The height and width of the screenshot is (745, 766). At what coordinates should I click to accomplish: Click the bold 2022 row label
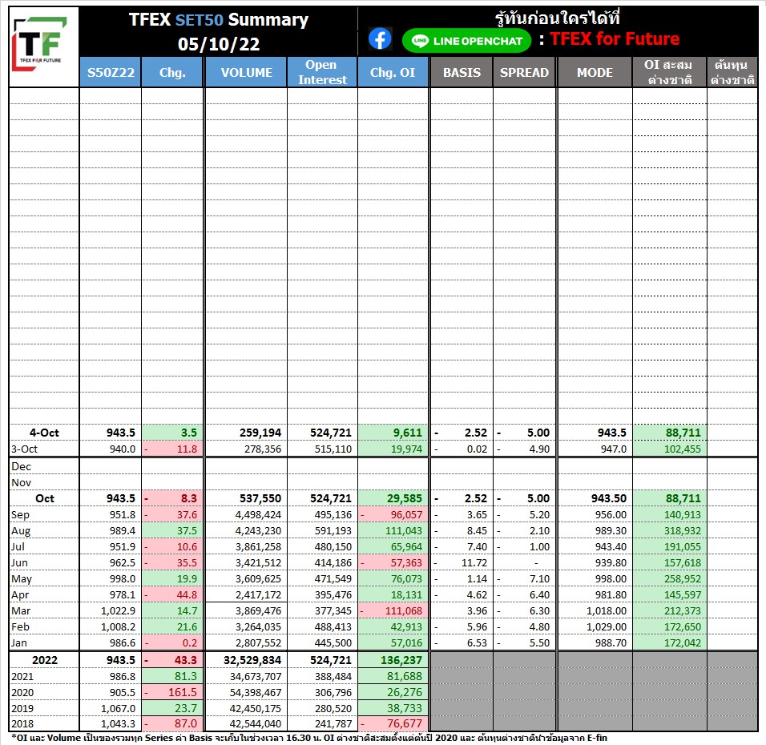point(44,660)
